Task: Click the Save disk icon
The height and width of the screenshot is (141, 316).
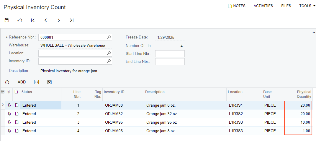Action: (x=7, y=20)
